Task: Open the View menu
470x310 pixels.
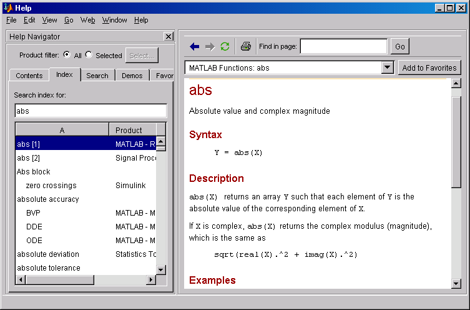Action: click(x=49, y=20)
